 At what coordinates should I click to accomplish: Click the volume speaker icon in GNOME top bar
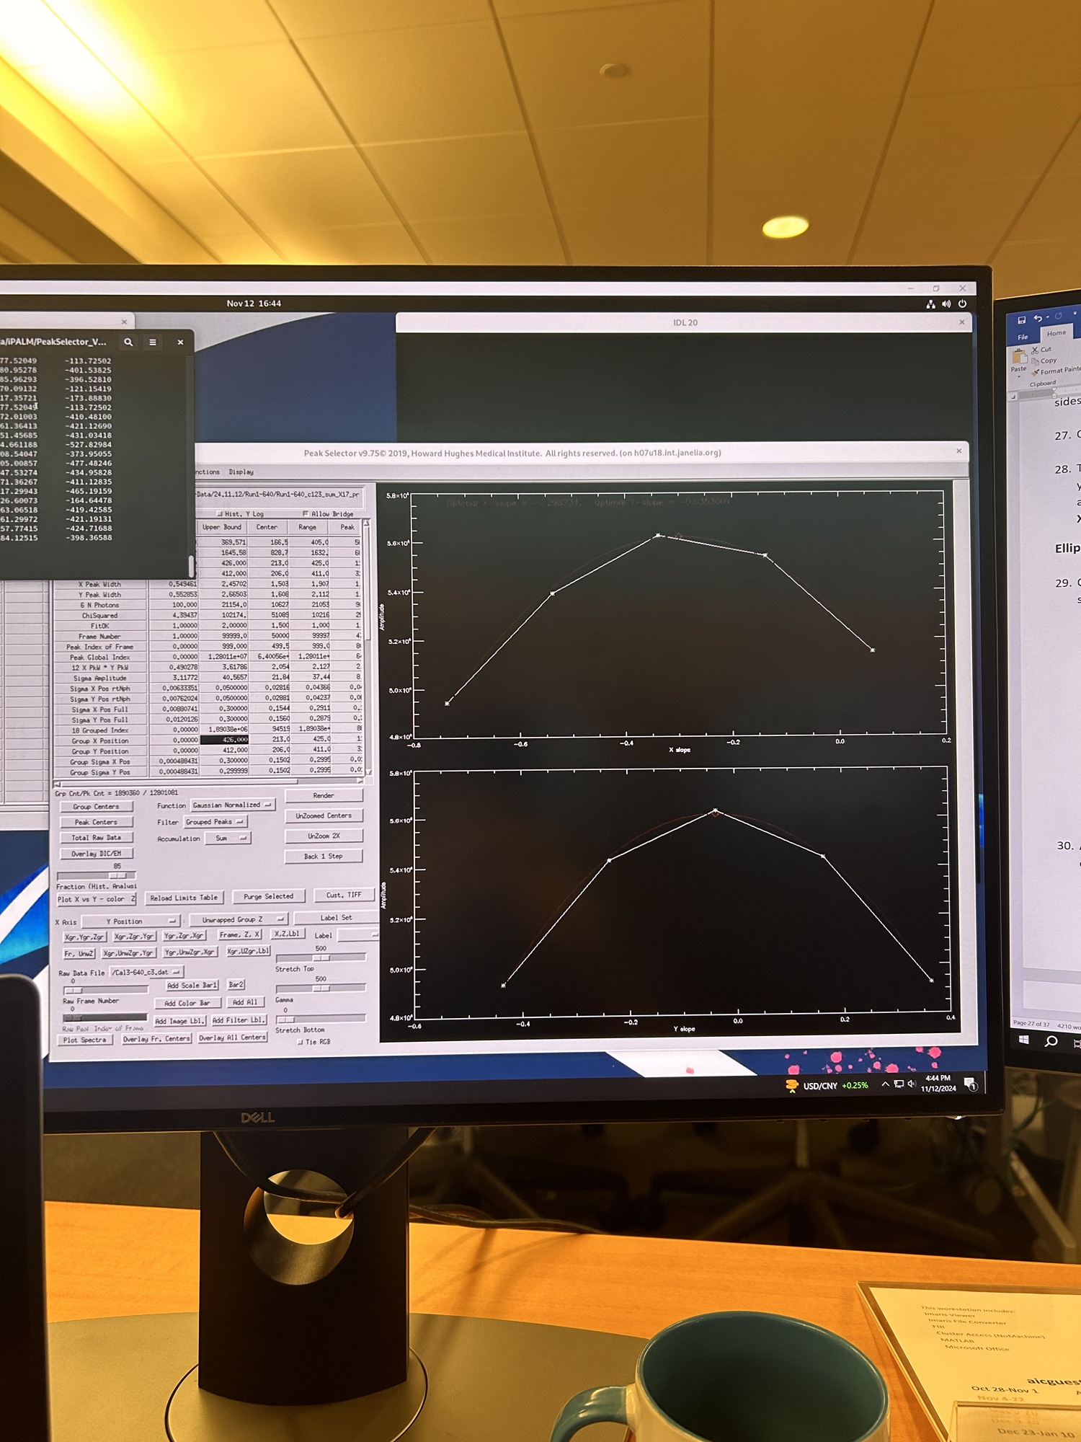[946, 304]
